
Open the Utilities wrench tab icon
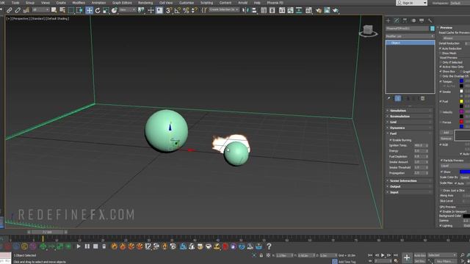[x=430, y=21]
